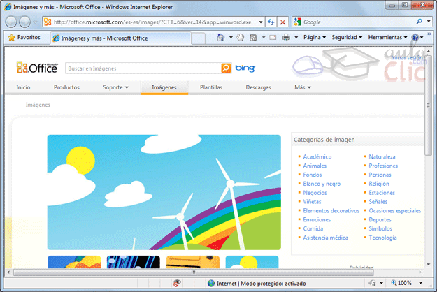
Task: Open the Naturaleza category link
Action: (x=382, y=156)
